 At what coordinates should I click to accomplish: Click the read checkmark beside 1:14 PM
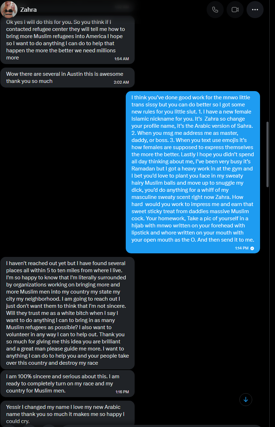point(252,248)
